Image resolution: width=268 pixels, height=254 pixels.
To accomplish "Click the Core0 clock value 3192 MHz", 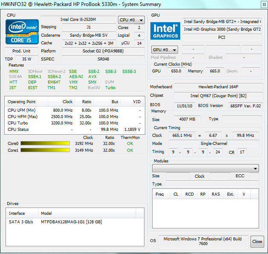I will 84,144.
